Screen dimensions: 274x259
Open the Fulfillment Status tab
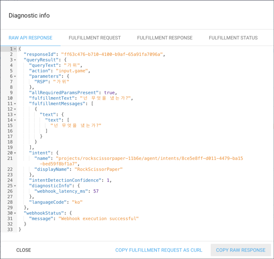(x=233, y=38)
